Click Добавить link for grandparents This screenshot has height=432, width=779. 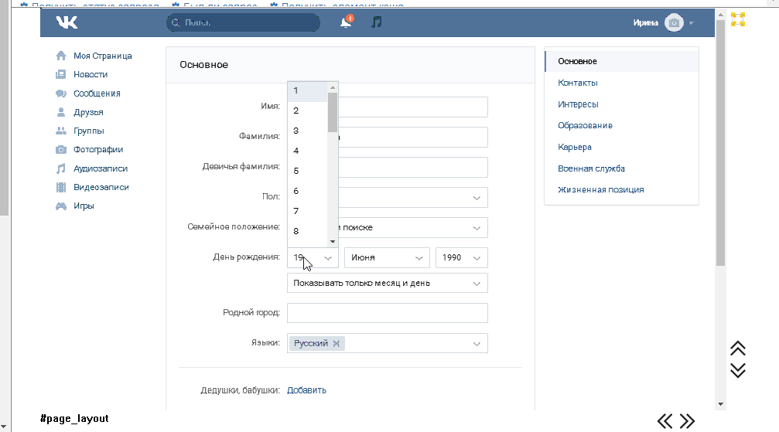tap(306, 390)
